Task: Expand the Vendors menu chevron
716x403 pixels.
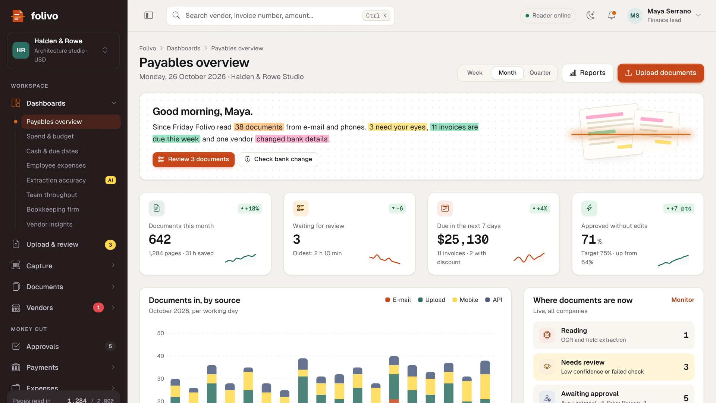Action: coord(113,307)
